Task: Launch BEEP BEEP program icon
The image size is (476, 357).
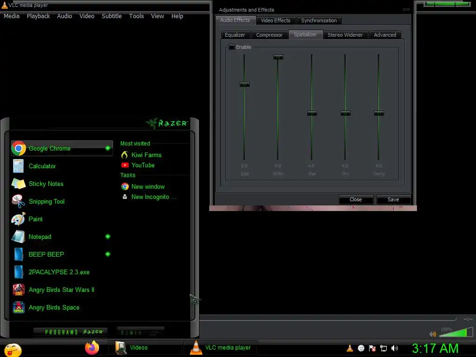Action: pos(18,254)
